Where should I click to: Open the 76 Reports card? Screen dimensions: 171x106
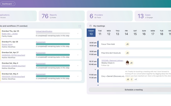pos(62,16)
